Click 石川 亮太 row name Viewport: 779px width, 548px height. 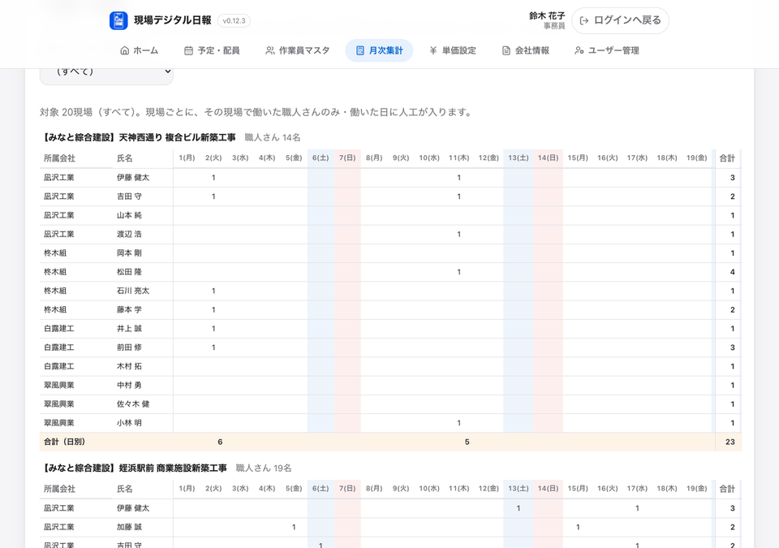click(133, 291)
